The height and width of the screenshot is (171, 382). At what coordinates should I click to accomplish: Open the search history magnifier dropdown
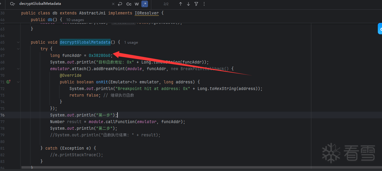click(12, 4)
